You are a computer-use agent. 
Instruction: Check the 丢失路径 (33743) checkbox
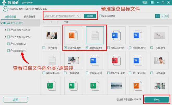(8, 37)
